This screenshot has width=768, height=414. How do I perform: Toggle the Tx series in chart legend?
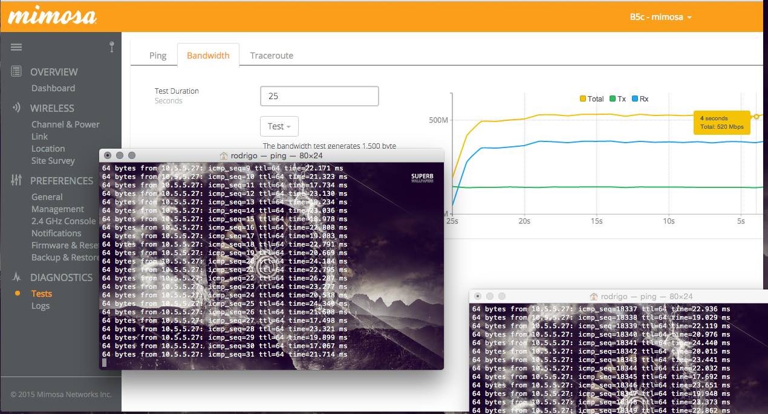coord(617,99)
